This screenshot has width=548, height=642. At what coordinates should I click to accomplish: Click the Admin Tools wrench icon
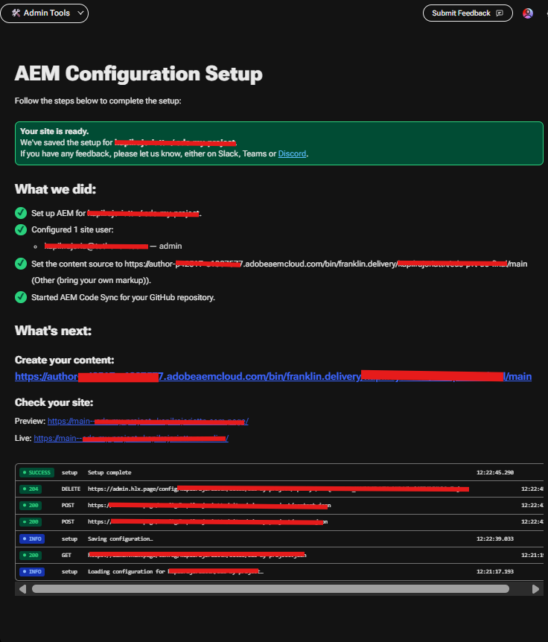[16, 13]
